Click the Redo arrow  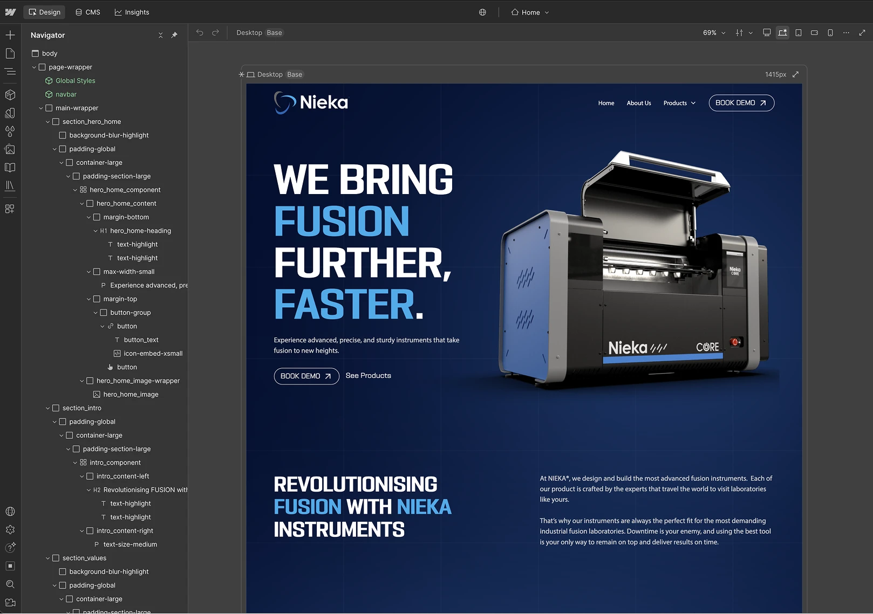pyautogui.click(x=215, y=32)
